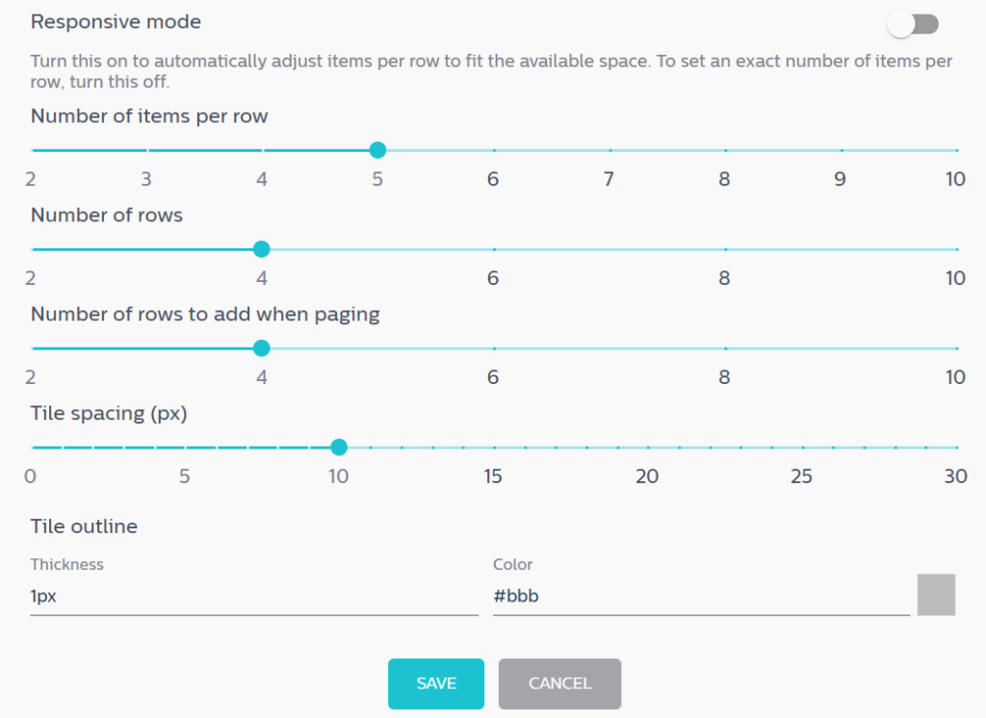
Task: Set items per row to 8
Action: tap(725, 150)
